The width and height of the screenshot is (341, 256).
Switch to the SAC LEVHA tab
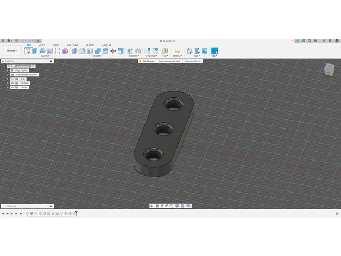(73, 45)
